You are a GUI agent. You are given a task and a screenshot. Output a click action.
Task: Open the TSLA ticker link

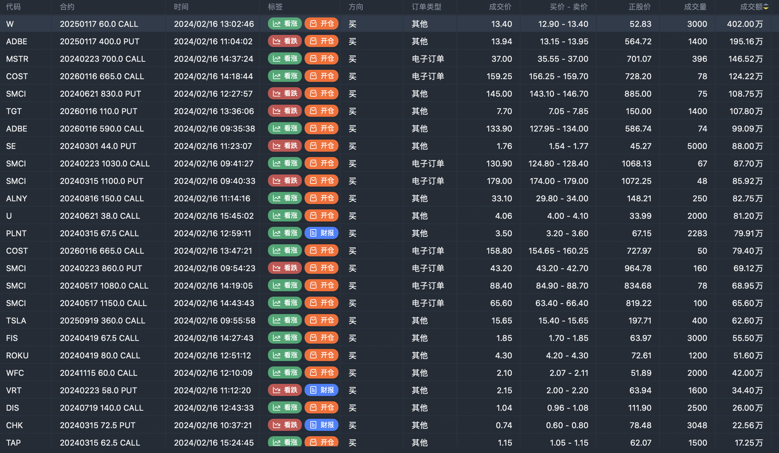point(16,321)
